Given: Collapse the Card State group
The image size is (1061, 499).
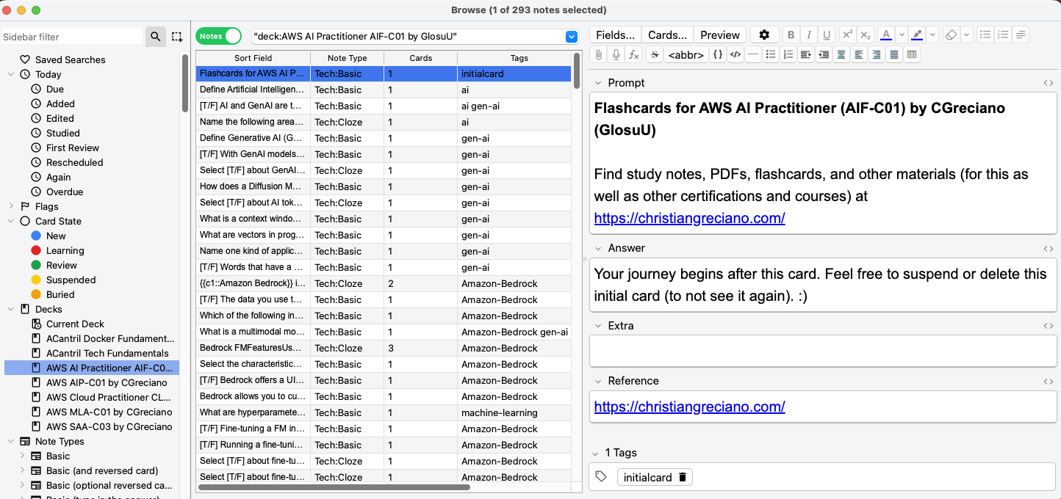Looking at the screenshot, I should click(x=11, y=221).
